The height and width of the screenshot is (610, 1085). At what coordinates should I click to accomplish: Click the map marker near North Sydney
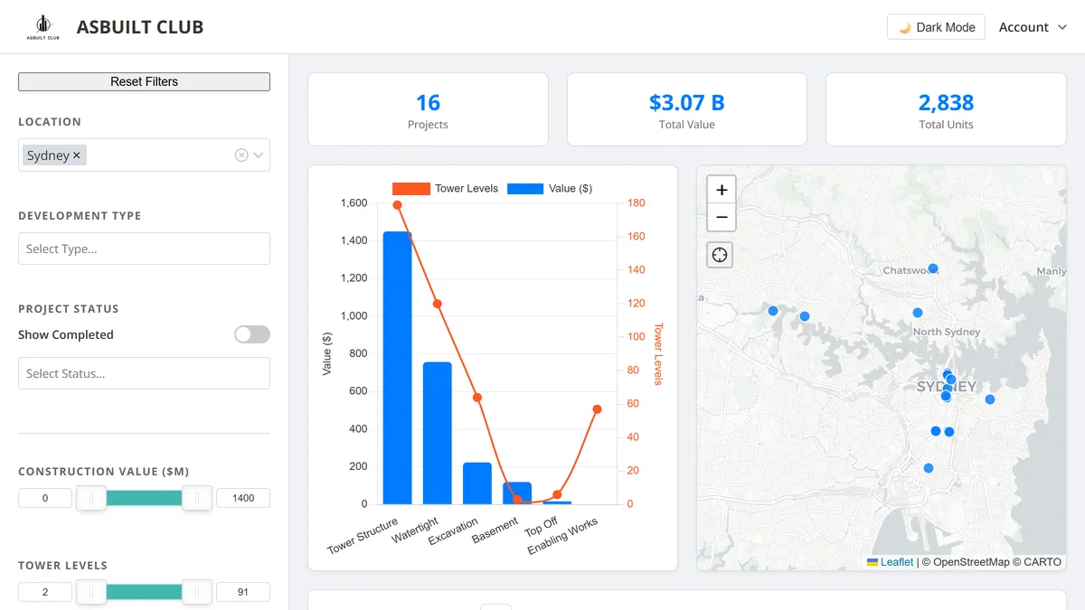918,313
